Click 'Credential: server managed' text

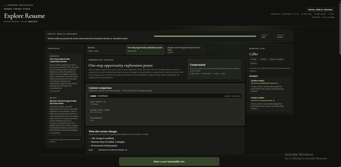pos(323,17)
